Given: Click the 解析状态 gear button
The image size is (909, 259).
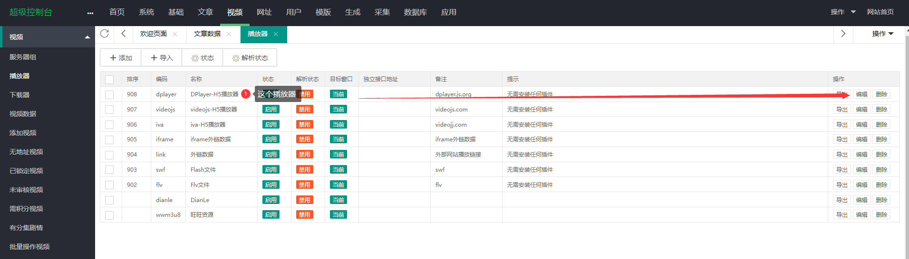Looking at the screenshot, I should 250,58.
